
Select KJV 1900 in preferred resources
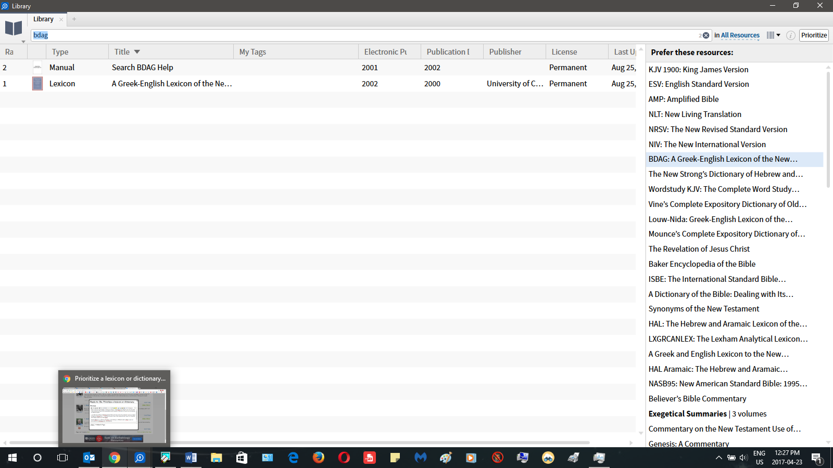point(698,70)
